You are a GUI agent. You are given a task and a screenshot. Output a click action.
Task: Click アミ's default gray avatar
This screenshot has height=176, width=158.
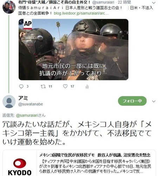9,102
